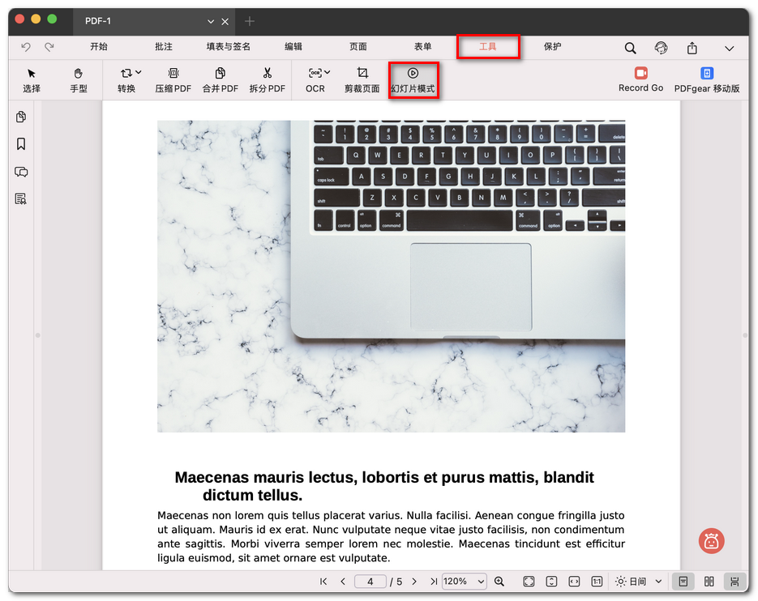The width and height of the screenshot is (758, 601).
Task: Open the comments panel in the sidebar
Action: click(21, 172)
